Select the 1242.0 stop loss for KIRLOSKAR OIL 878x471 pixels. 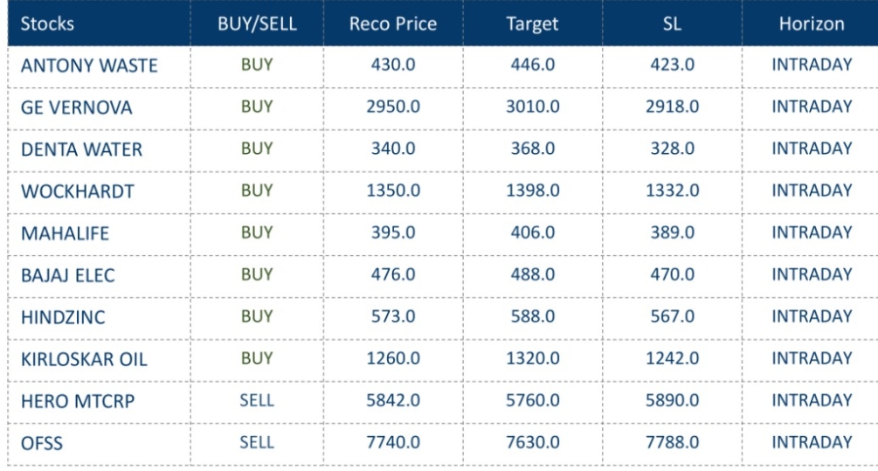673,359
